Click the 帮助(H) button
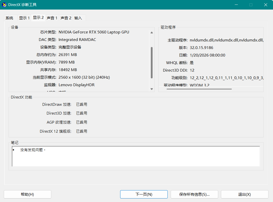The height and width of the screenshot is (202, 273). [x=27, y=194]
